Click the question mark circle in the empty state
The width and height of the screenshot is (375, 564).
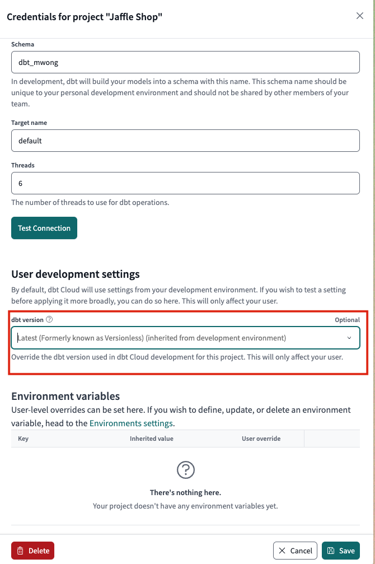click(185, 470)
